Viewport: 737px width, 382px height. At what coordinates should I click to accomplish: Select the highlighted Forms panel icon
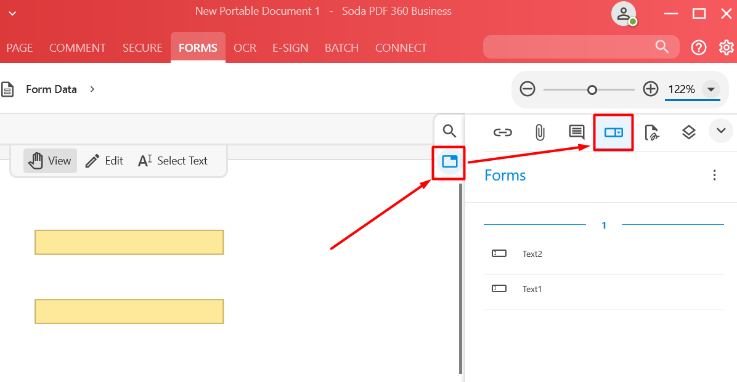tap(613, 131)
